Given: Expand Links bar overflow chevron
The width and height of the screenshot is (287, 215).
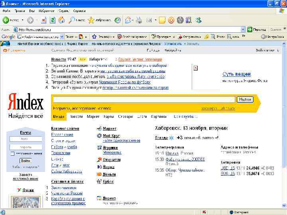Looking at the screenshot, I should tap(285, 29).
